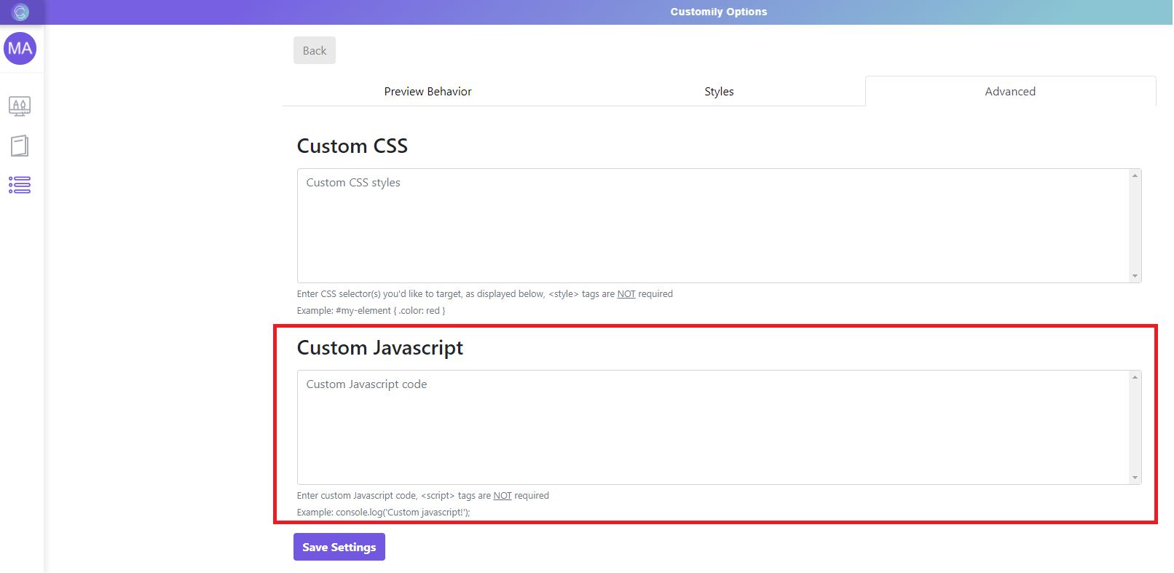
Task: Click the Customily Options header title
Action: coord(718,12)
